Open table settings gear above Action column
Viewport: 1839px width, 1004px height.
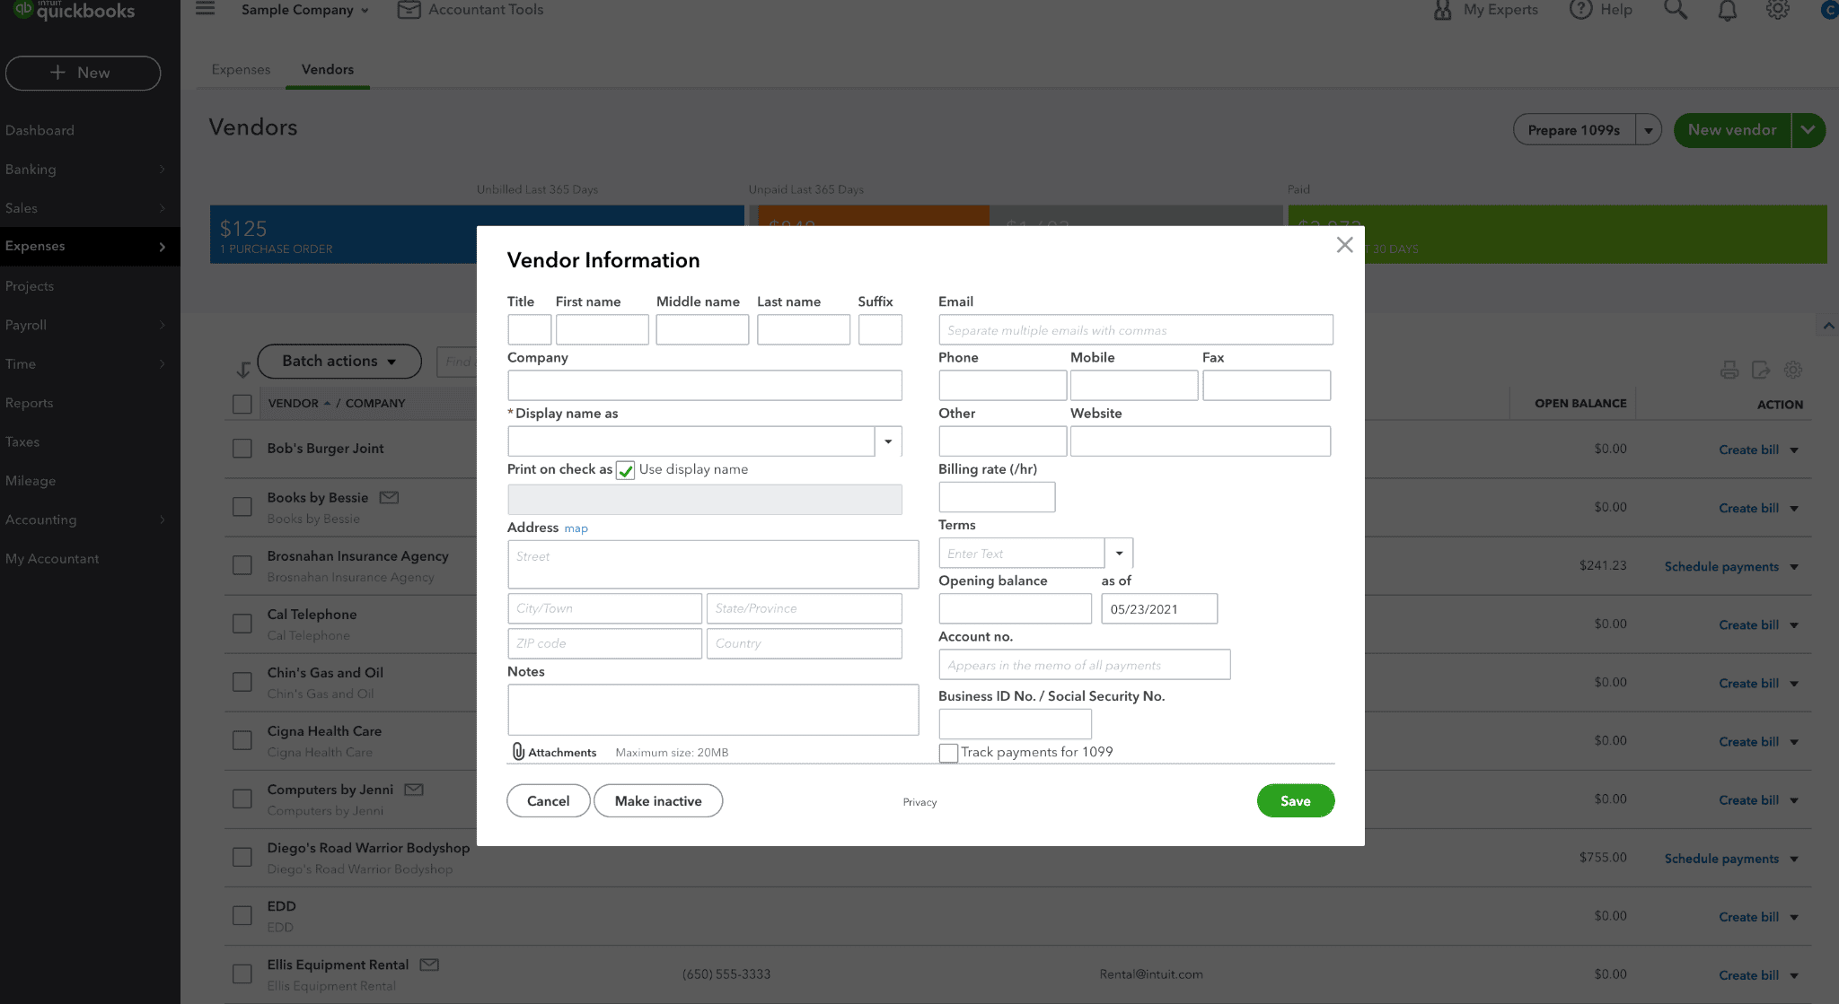[x=1793, y=370]
